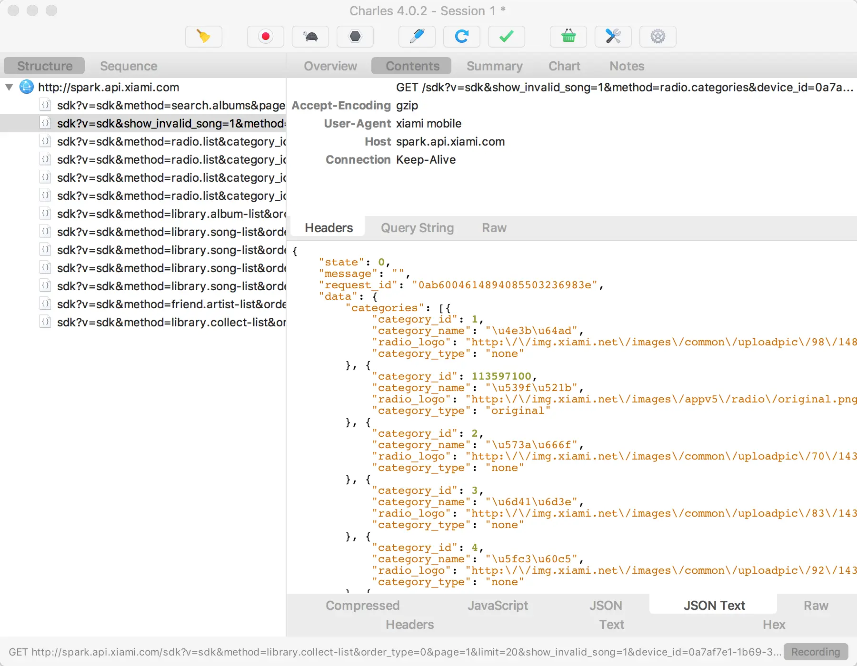
Task: Show the request Raw tab
Action: (494, 228)
